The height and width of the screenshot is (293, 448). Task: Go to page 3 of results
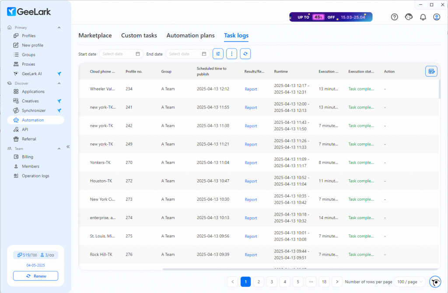(272, 282)
